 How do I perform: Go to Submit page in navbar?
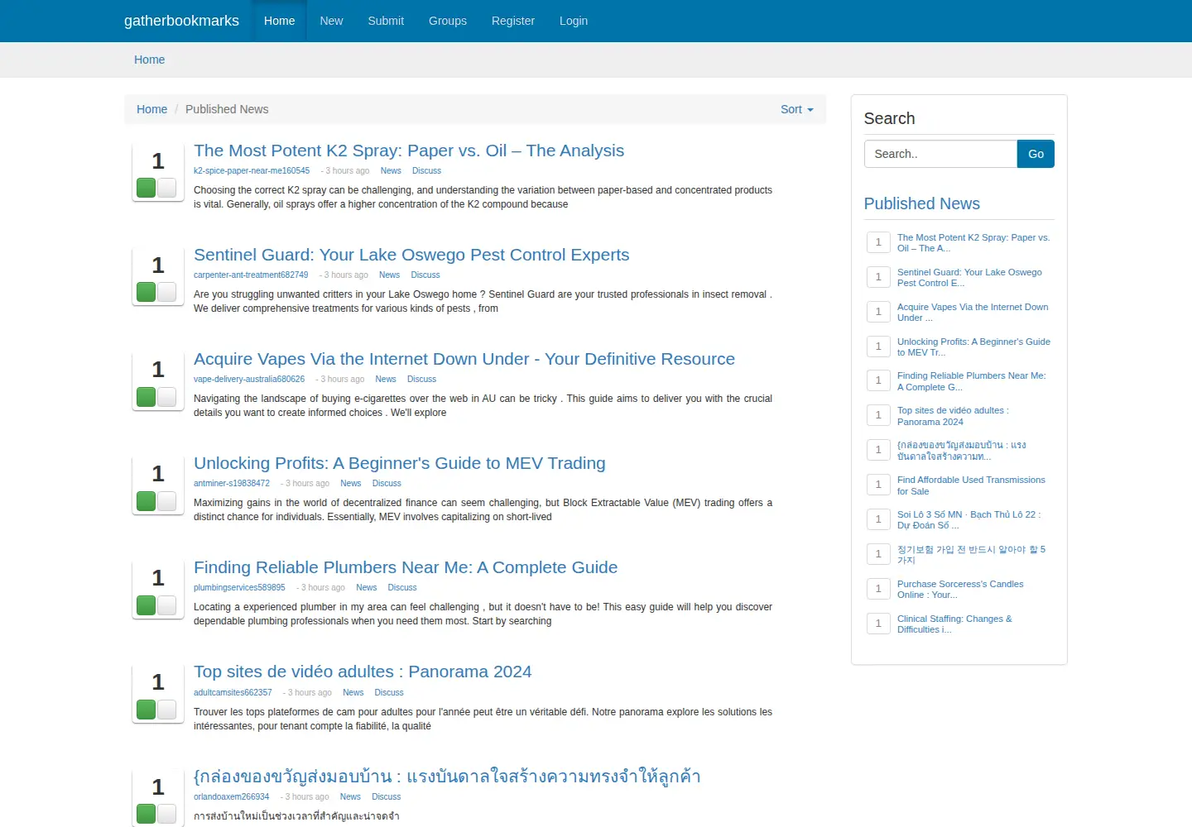pyautogui.click(x=386, y=21)
